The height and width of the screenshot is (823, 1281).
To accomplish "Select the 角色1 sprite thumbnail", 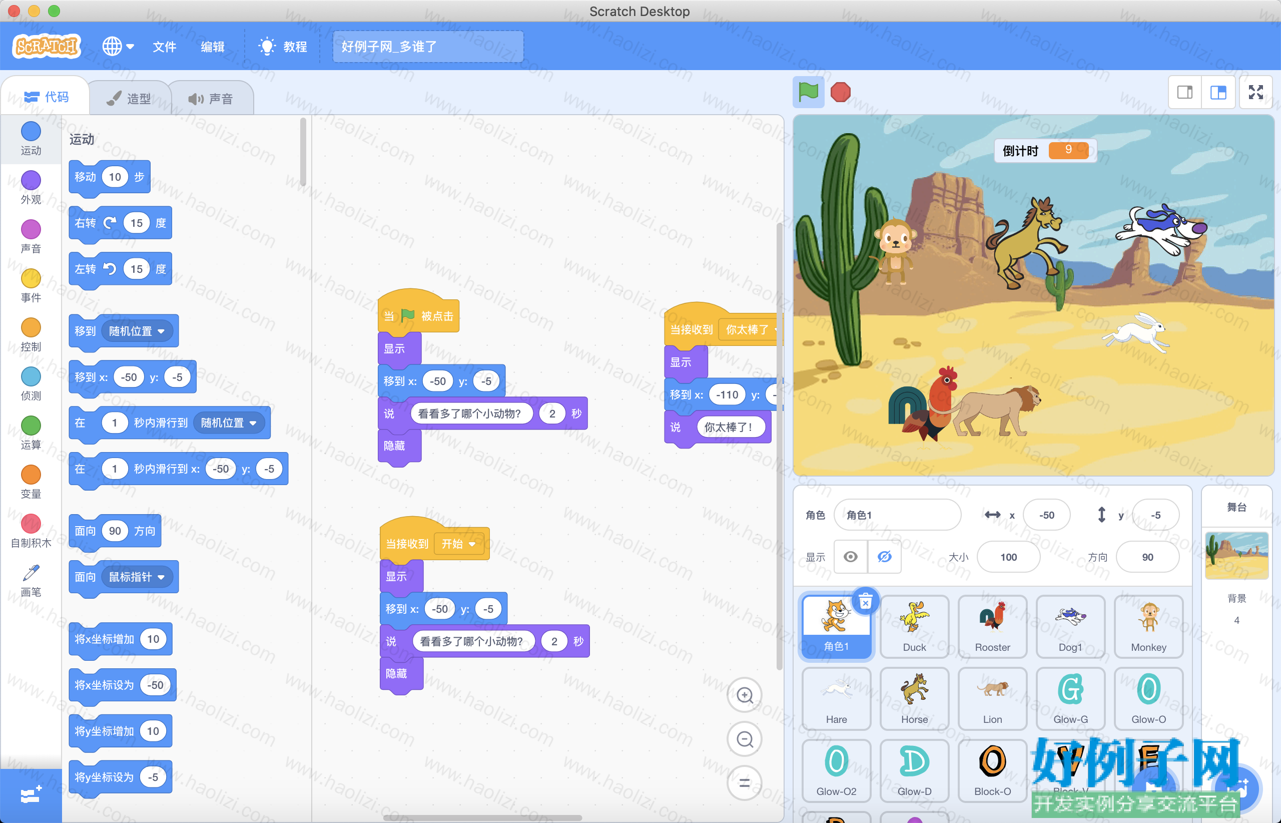I will (836, 626).
